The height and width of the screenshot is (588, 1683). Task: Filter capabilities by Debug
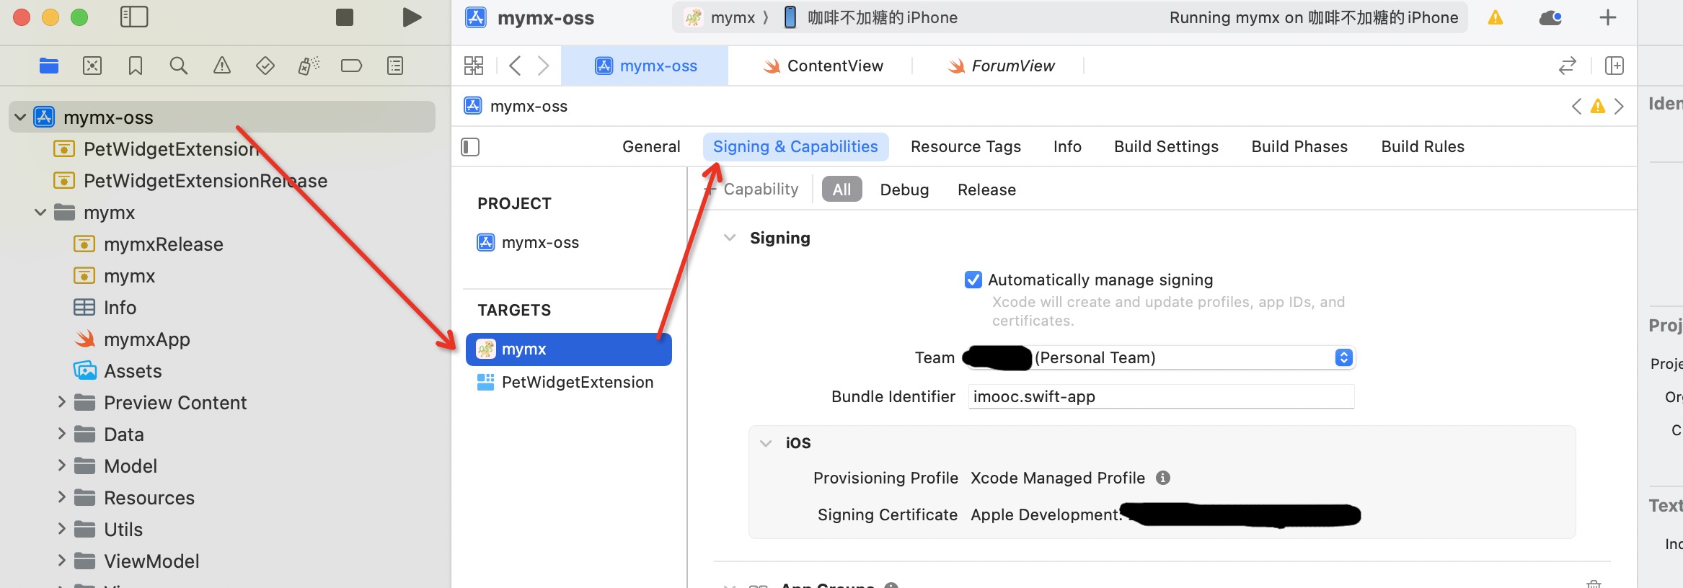(x=904, y=190)
